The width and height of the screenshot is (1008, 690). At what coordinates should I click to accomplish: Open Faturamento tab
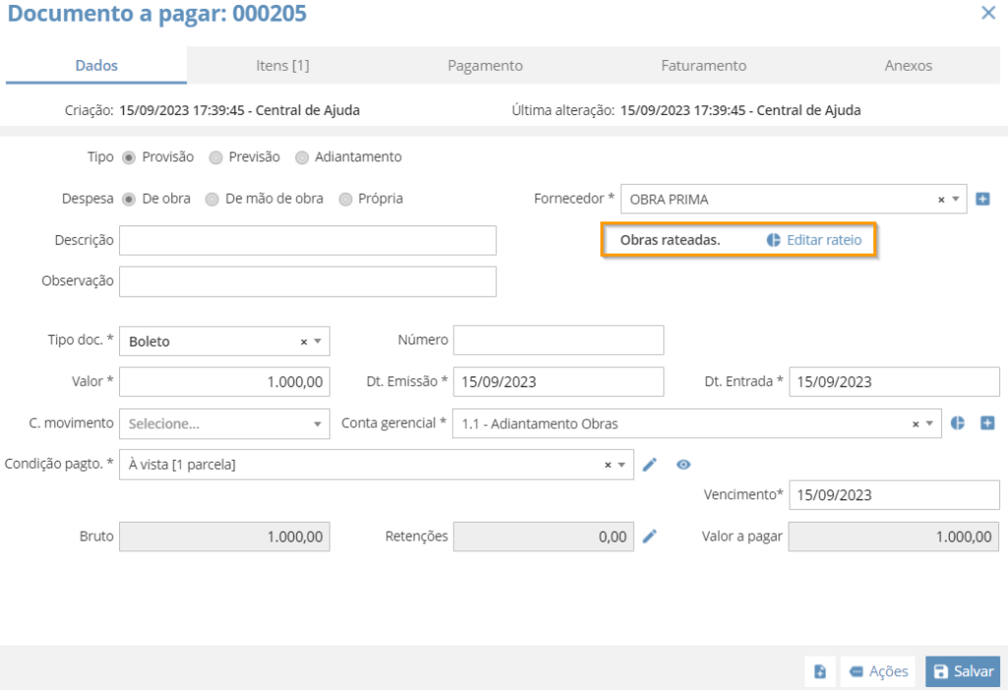(x=703, y=65)
